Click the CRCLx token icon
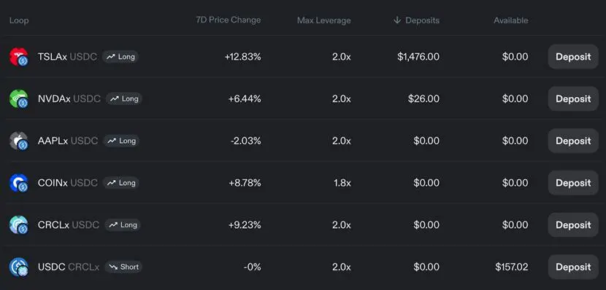Viewport: 606px width, 290px height. tap(18, 225)
